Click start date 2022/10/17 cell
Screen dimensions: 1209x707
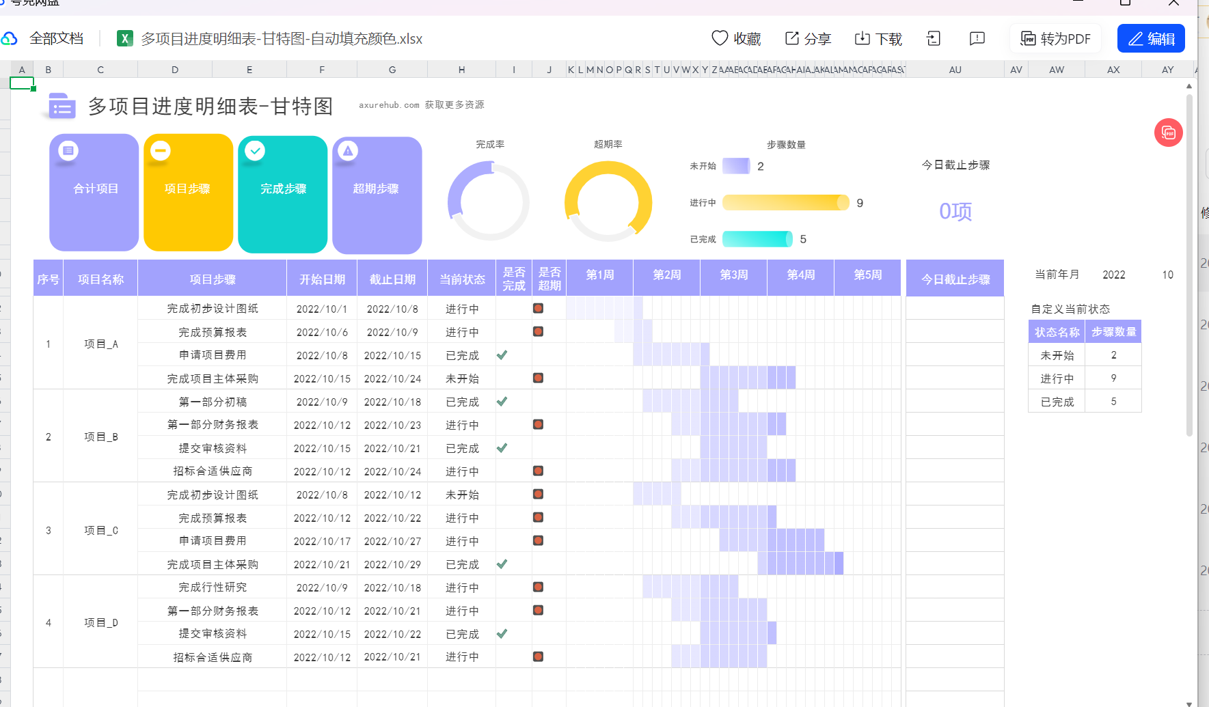[x=322, y=541]
